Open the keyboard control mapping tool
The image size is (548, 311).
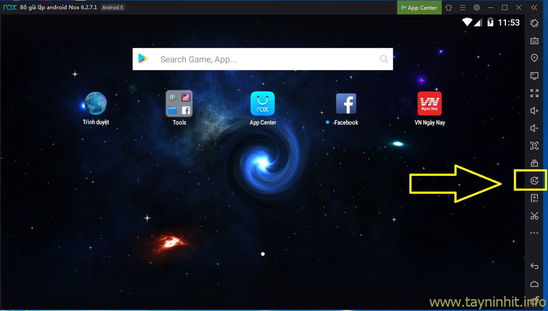534,41
